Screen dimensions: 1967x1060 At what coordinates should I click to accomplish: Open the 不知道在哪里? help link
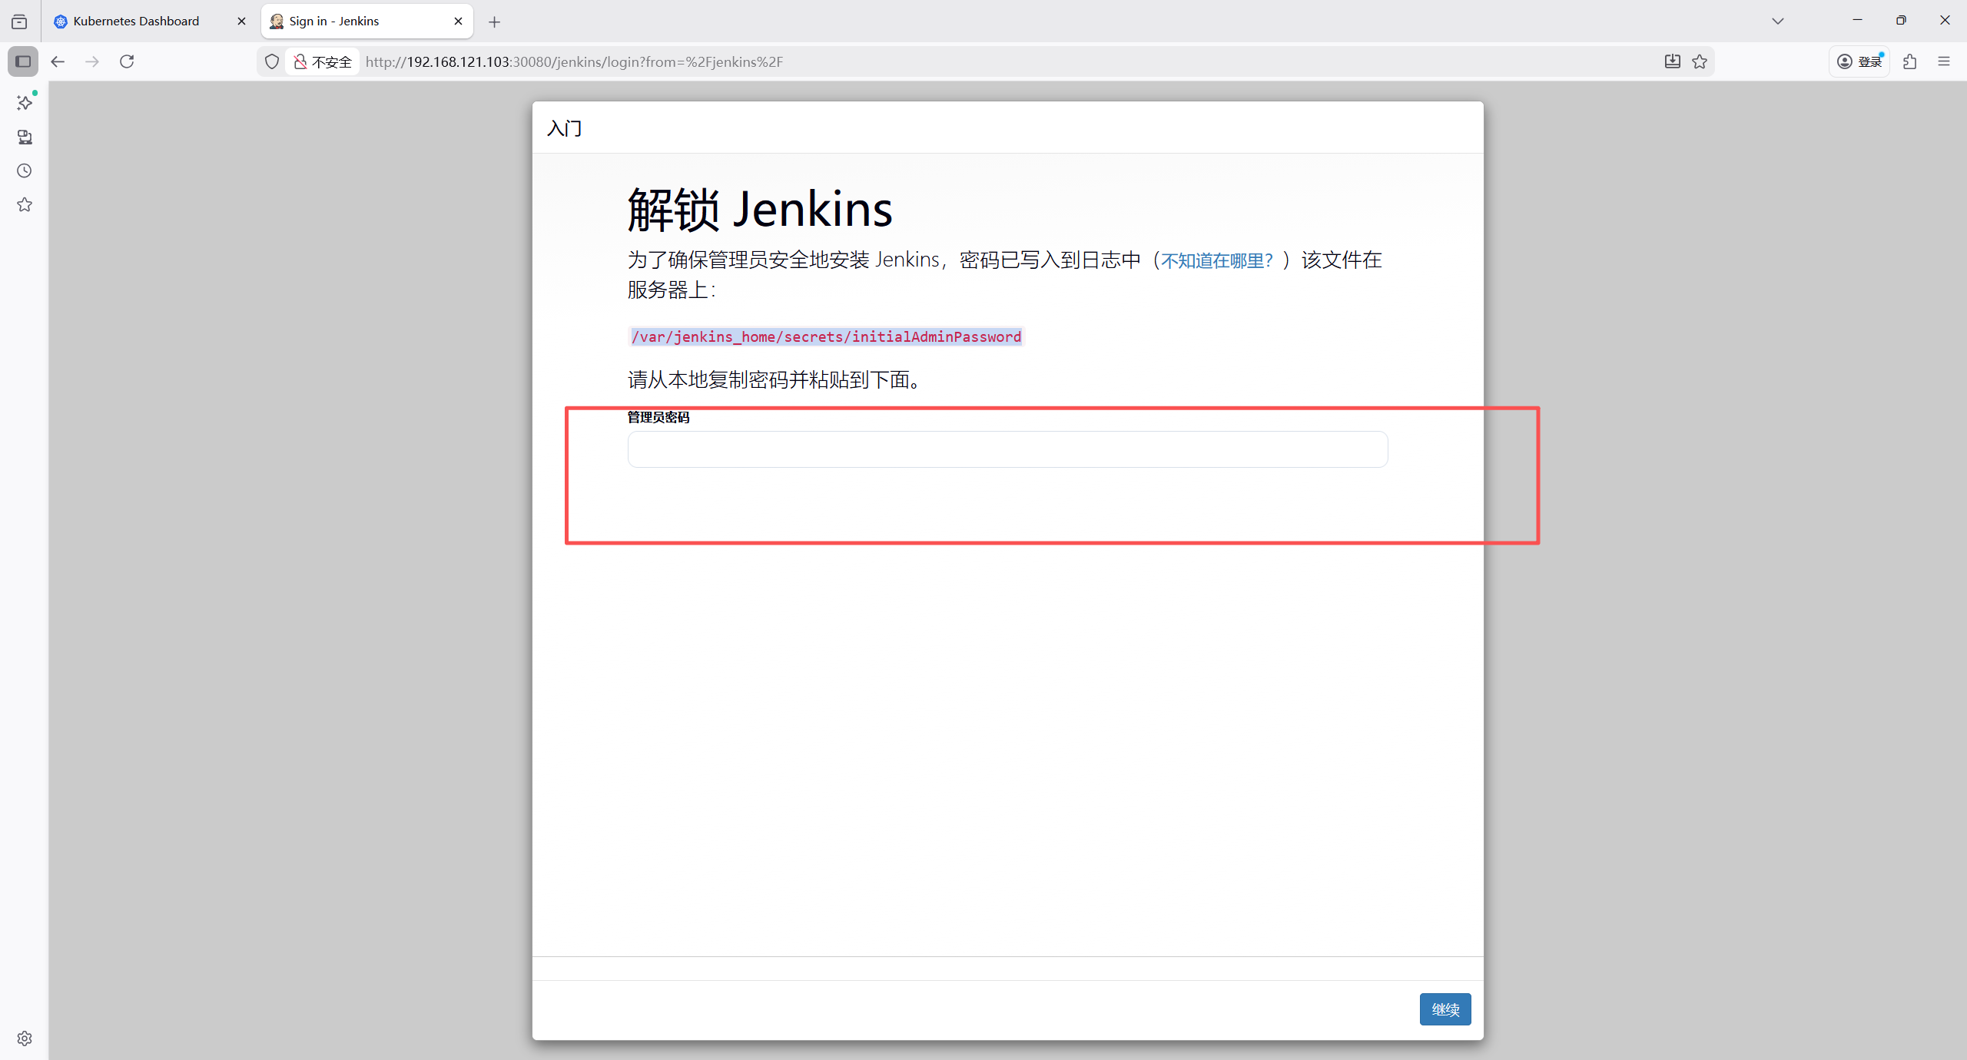click(1216, 261)
